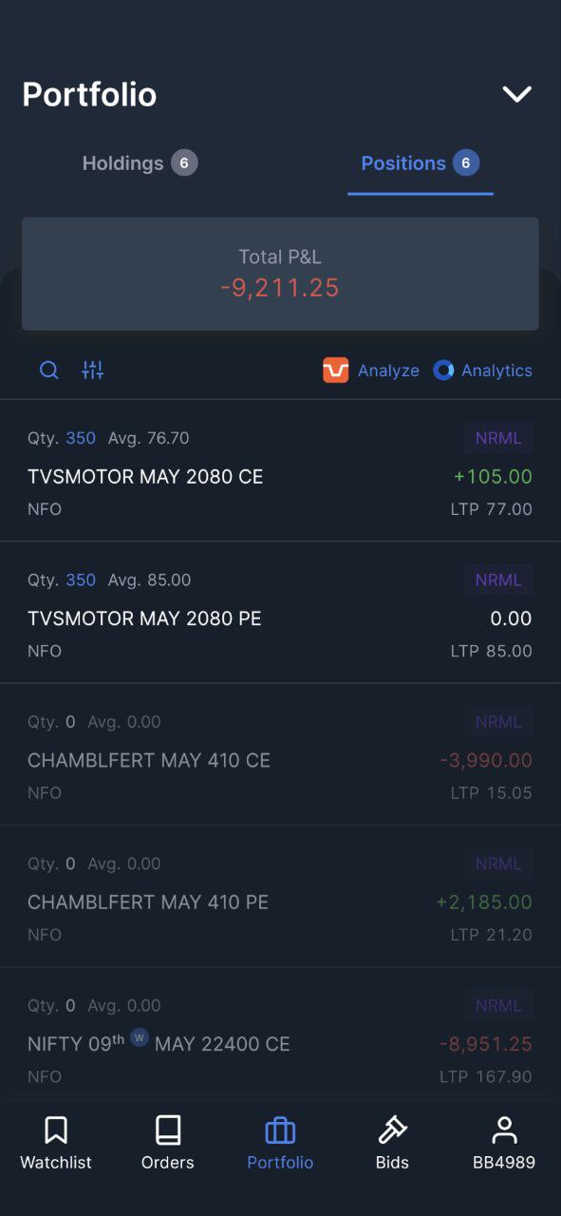Select CHAMBLFERT MAY 410 CE row

click(280, 754)
